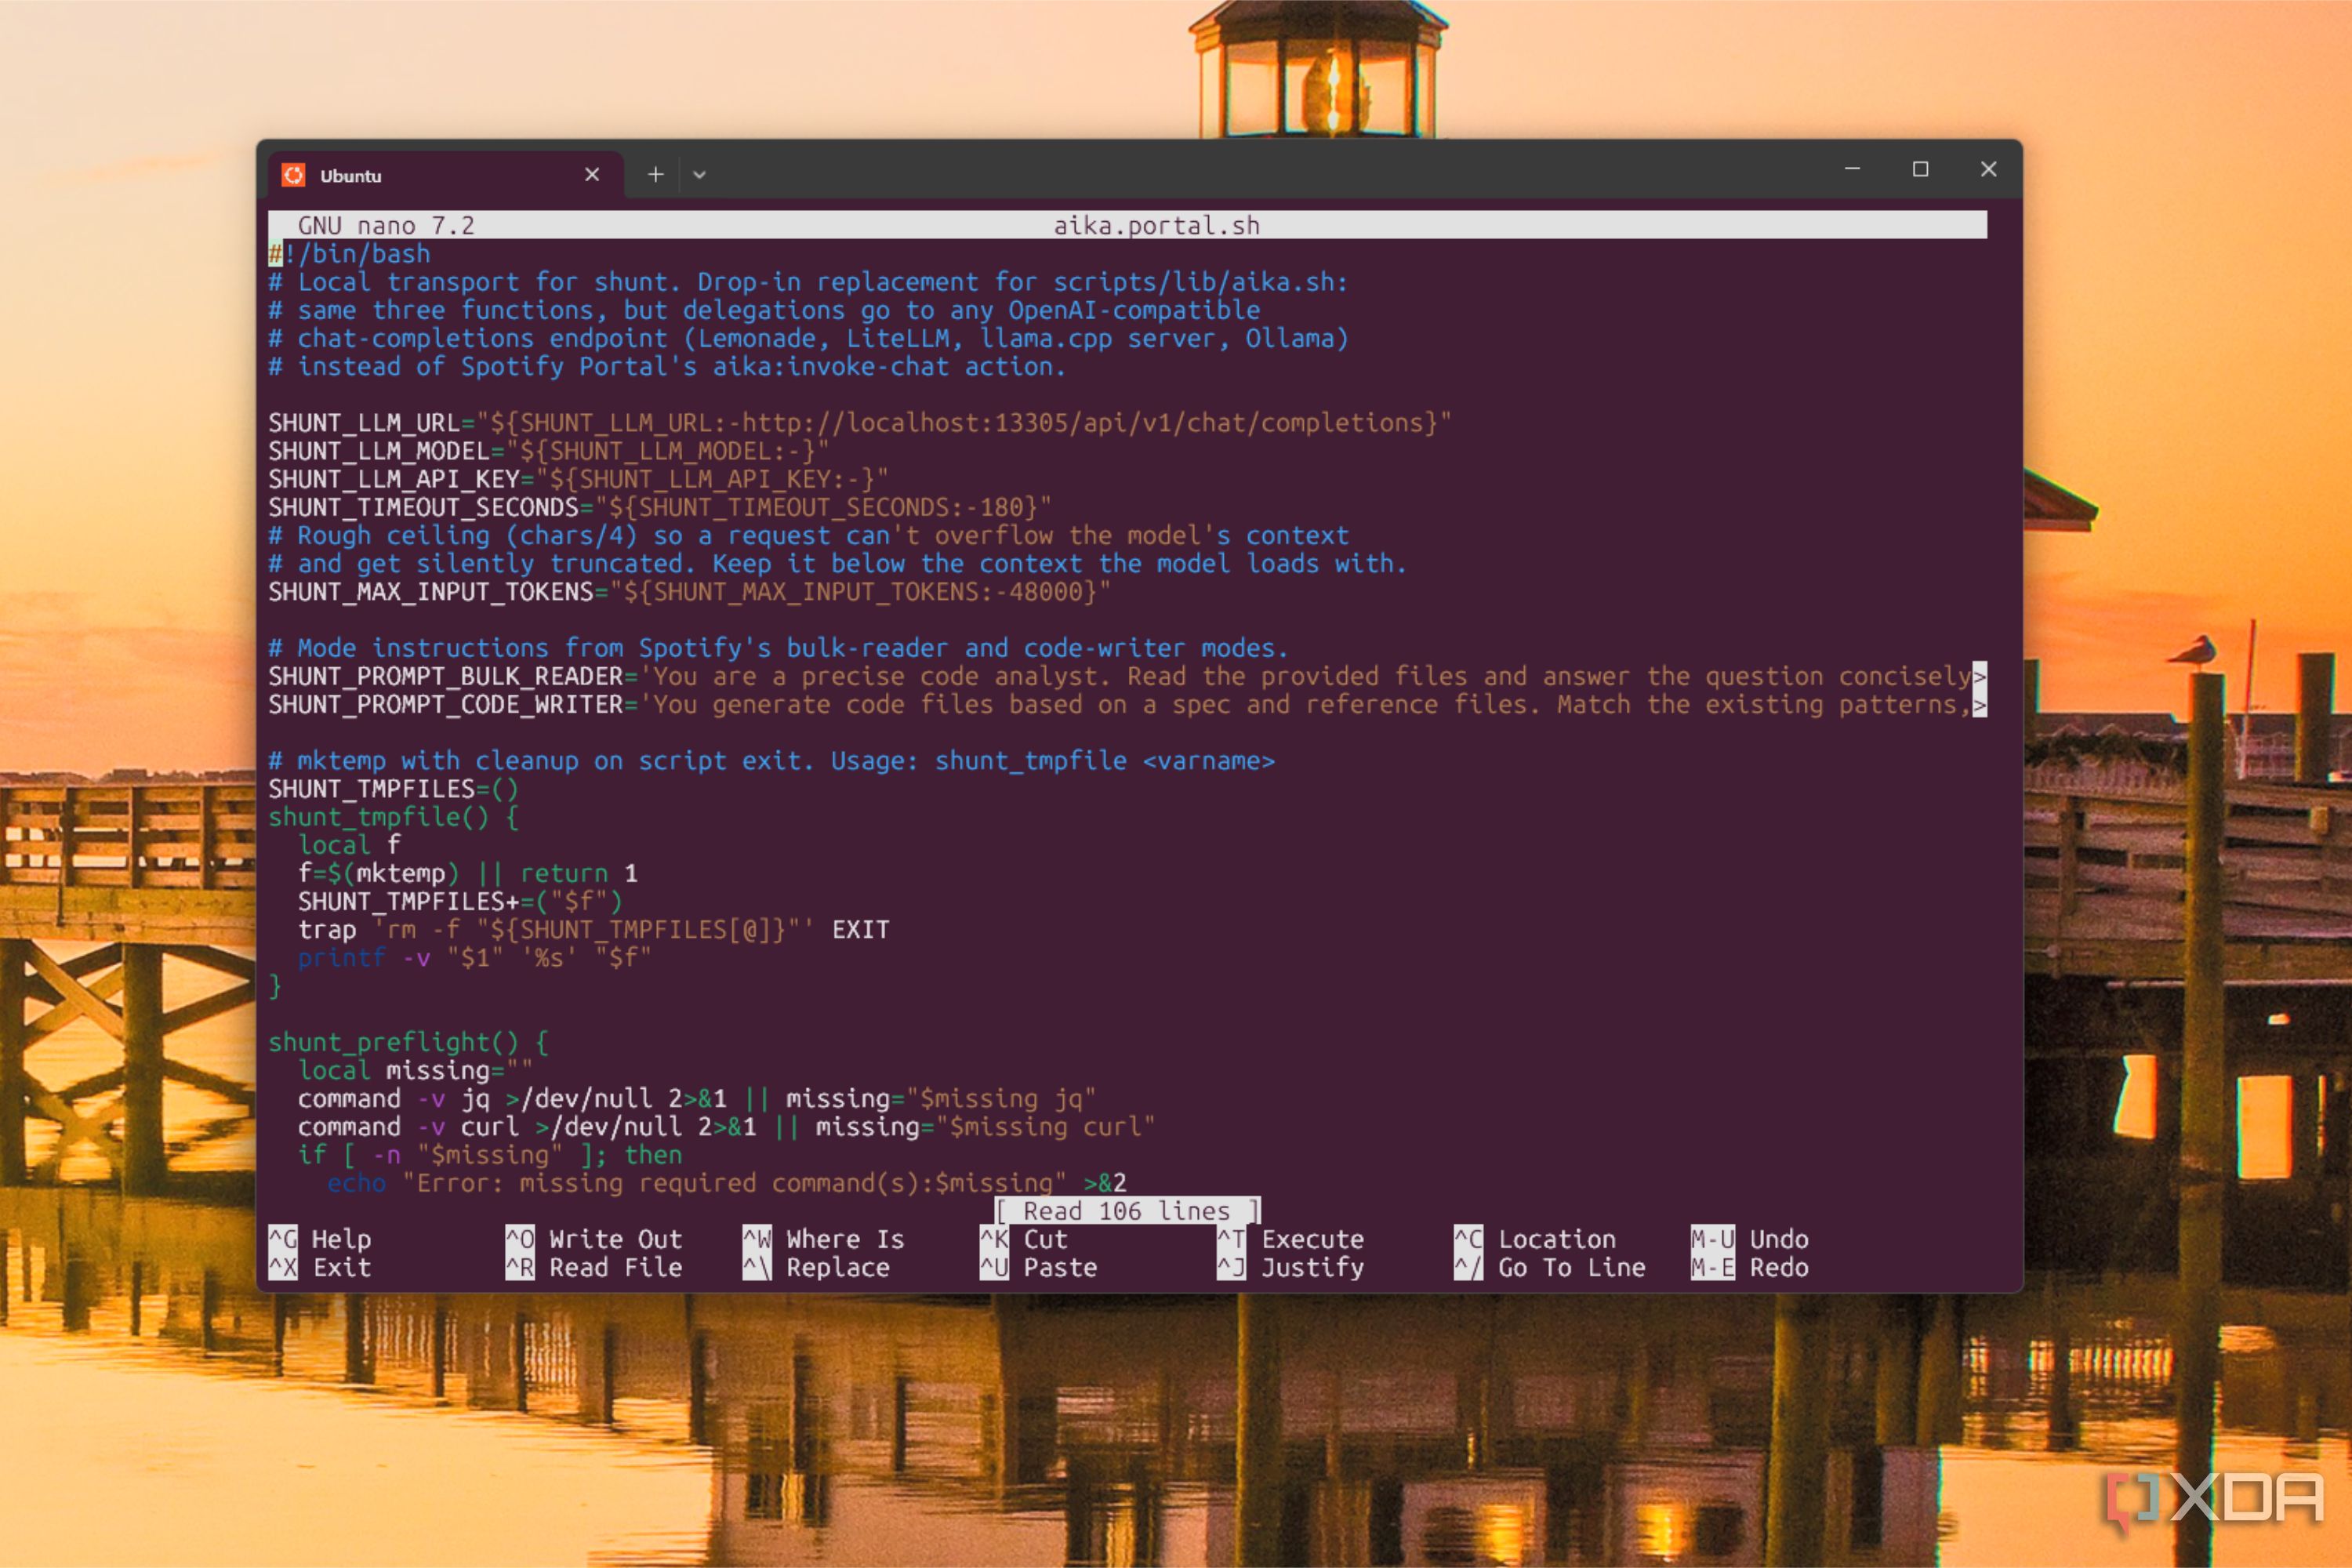Click the ^R Read File shortcut
The width and height of the screenshot is (2352, 1568).
(594, 1267)
